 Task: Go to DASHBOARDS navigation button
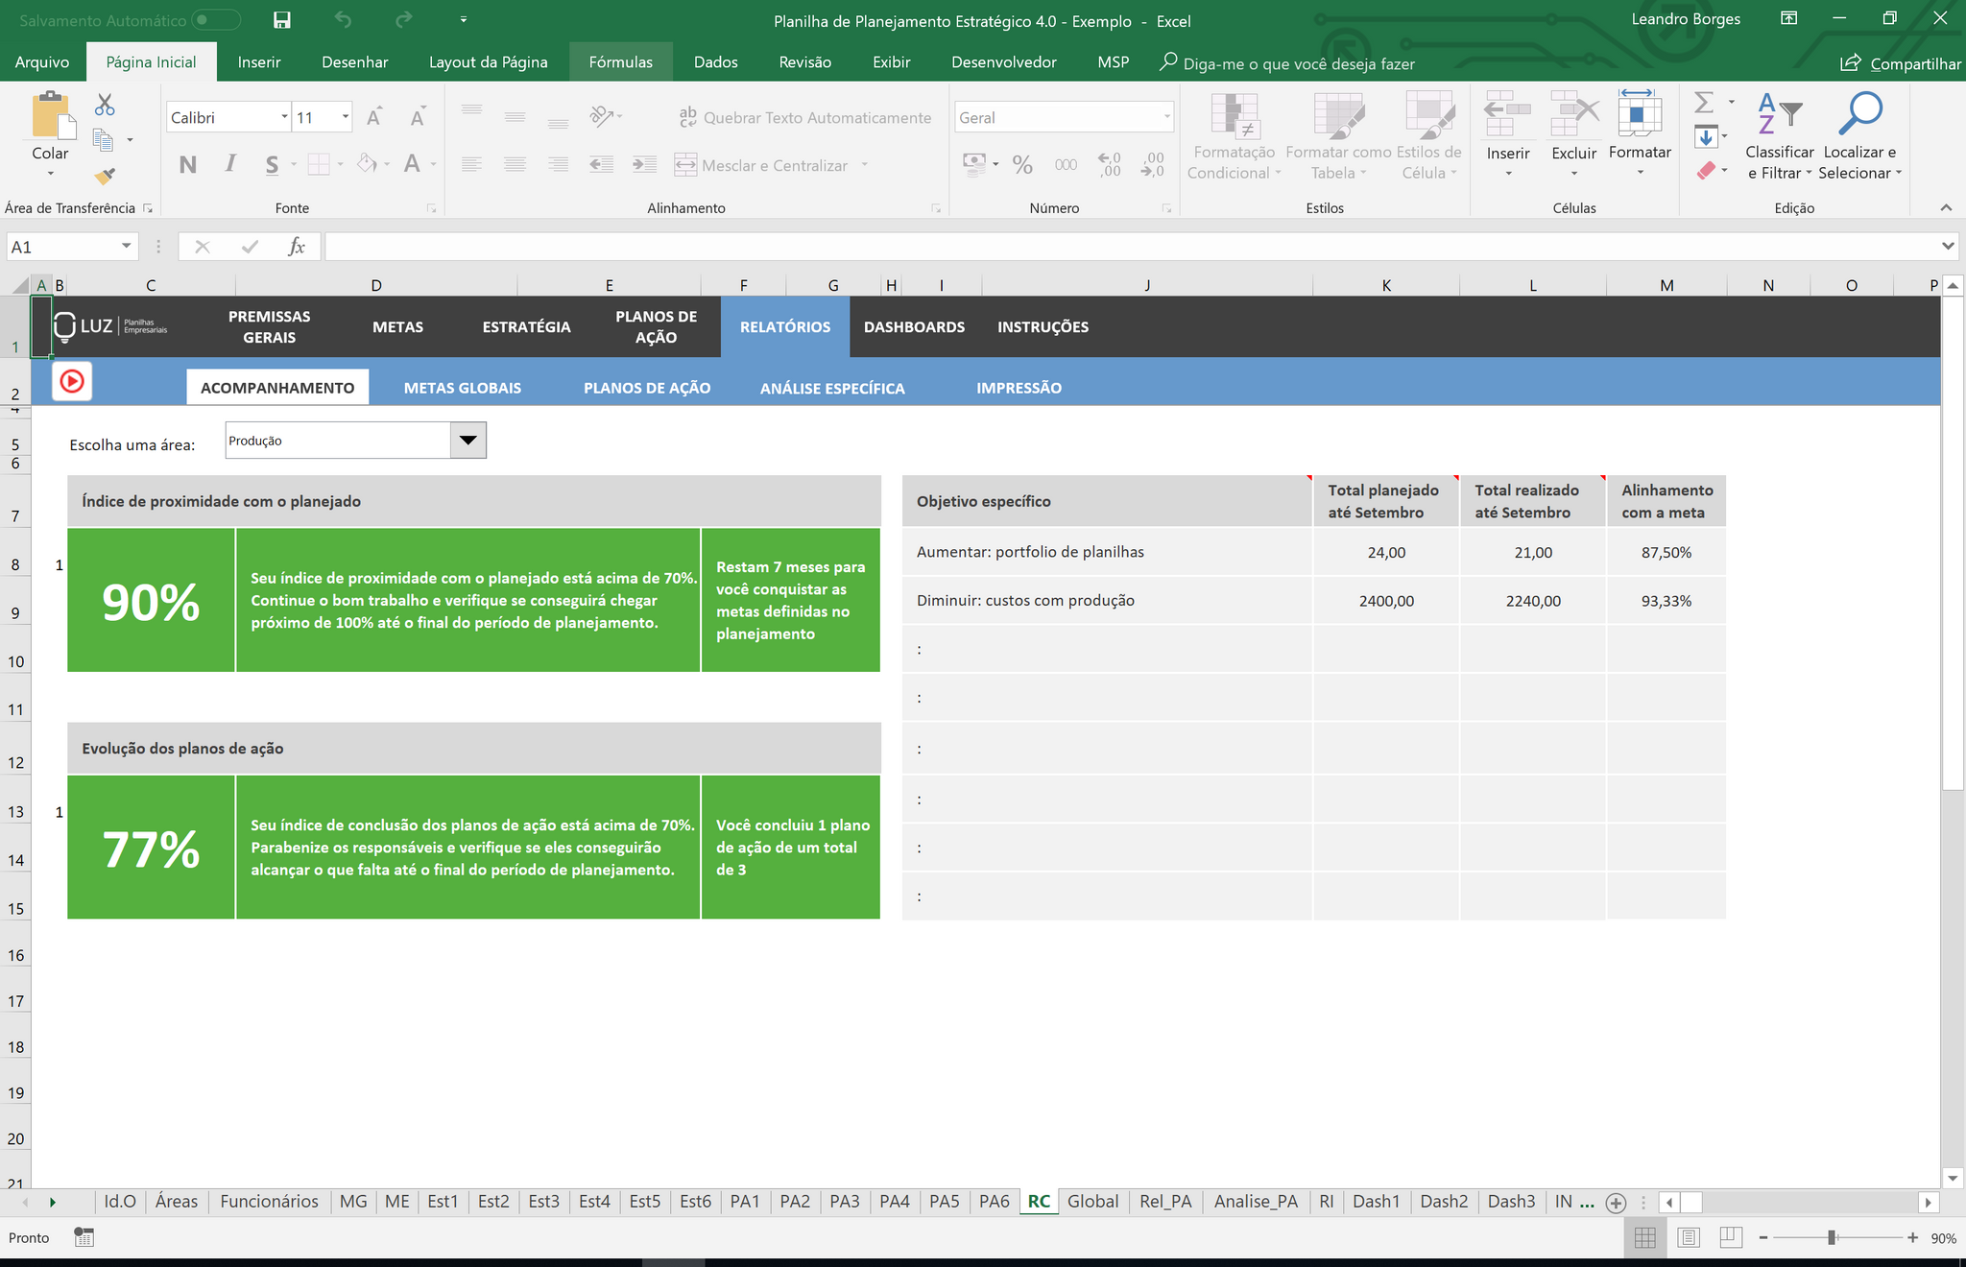click(x=914, y=327)
